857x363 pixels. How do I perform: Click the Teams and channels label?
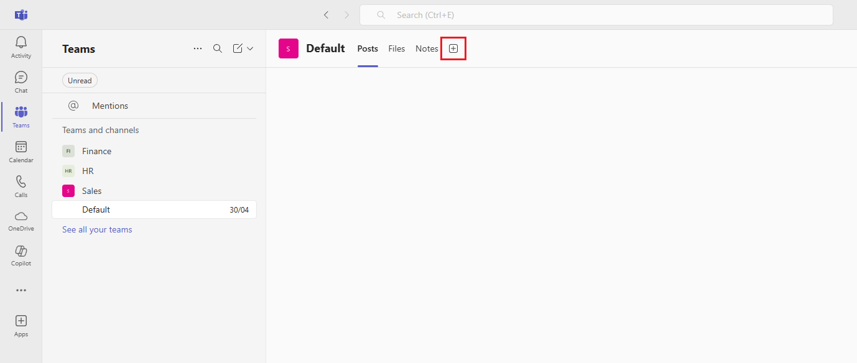click(x=101, y=130)
